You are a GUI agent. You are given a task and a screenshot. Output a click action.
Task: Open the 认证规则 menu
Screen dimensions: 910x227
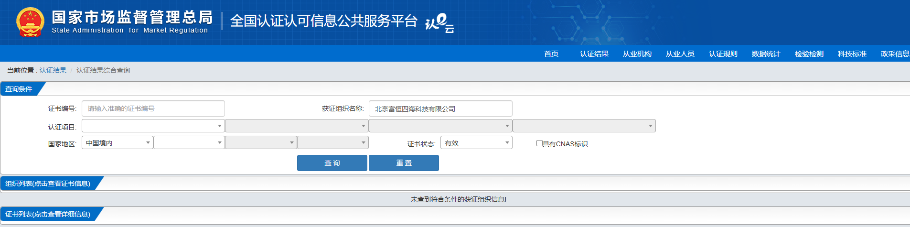723,54
